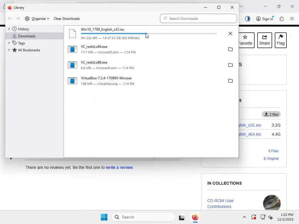299x224 pixels.
Task: Open the Windows Start menu
Action: point(104,217)
